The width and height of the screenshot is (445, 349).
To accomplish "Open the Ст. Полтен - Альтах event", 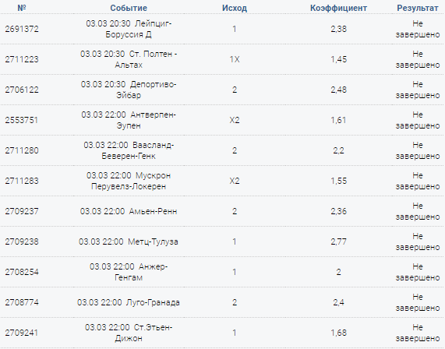I will tap(129, 59).
